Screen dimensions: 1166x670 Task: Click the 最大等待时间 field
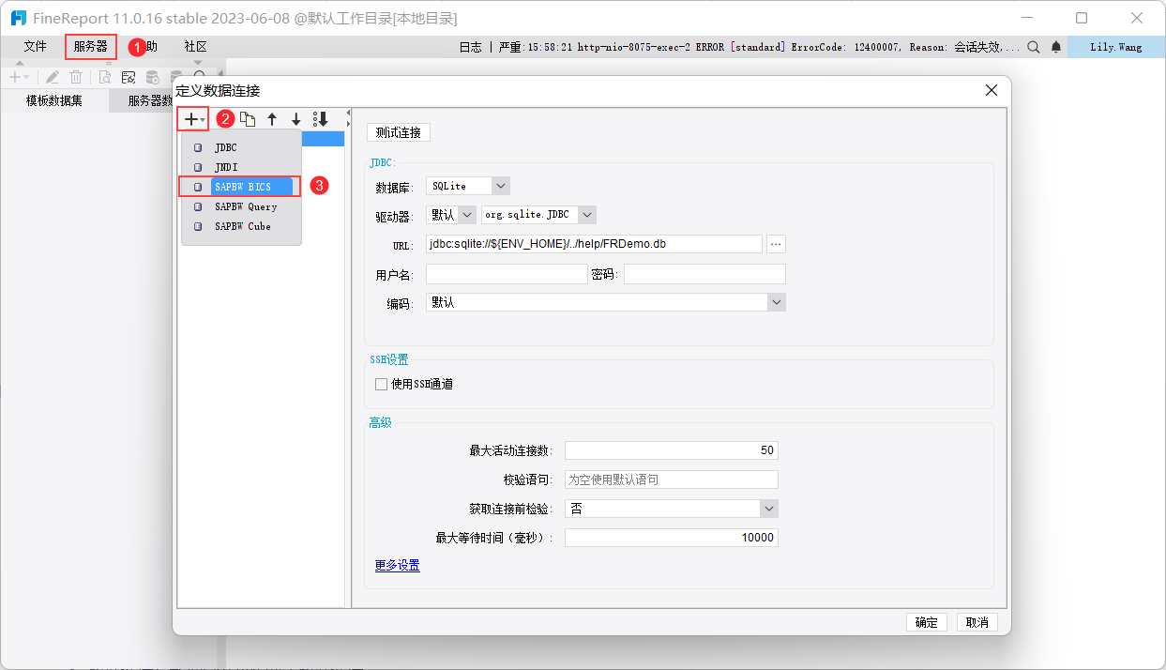(x=672, y=538)
